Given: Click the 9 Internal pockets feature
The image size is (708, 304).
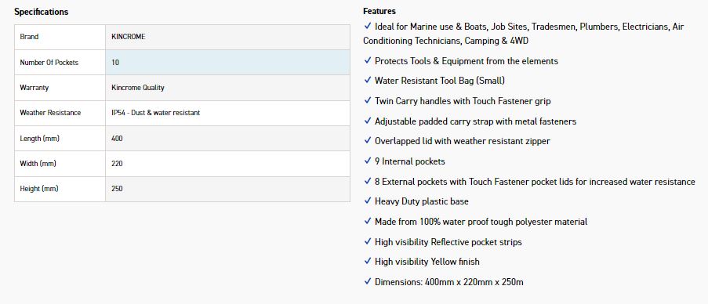Looking at the screenshot, I should point(410,161).
